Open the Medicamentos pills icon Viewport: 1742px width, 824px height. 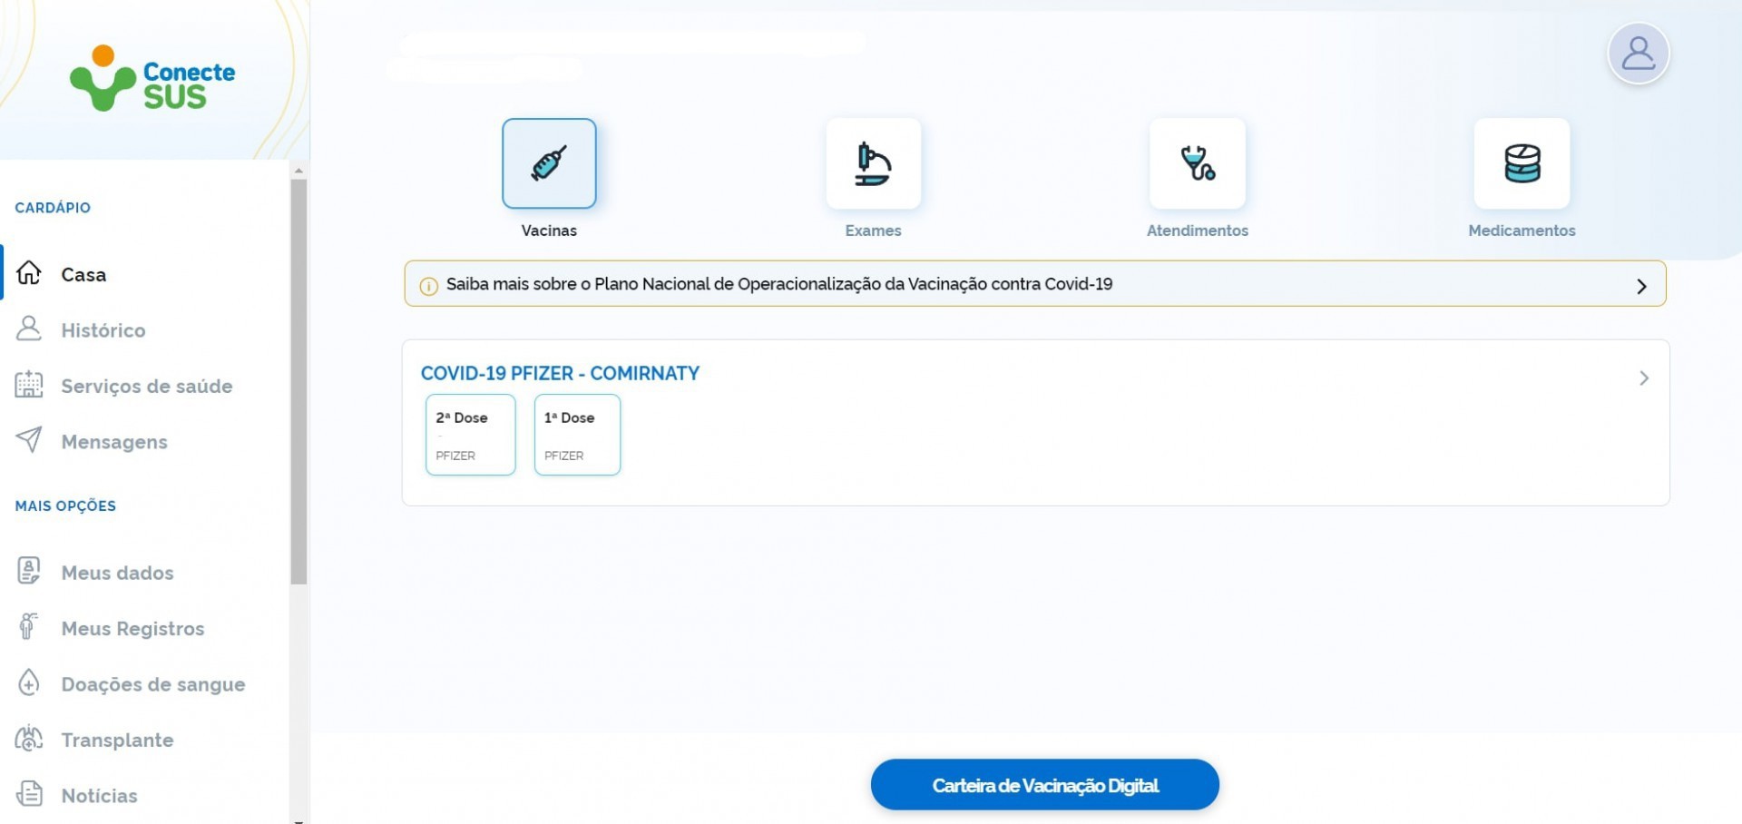[1521, 163]
